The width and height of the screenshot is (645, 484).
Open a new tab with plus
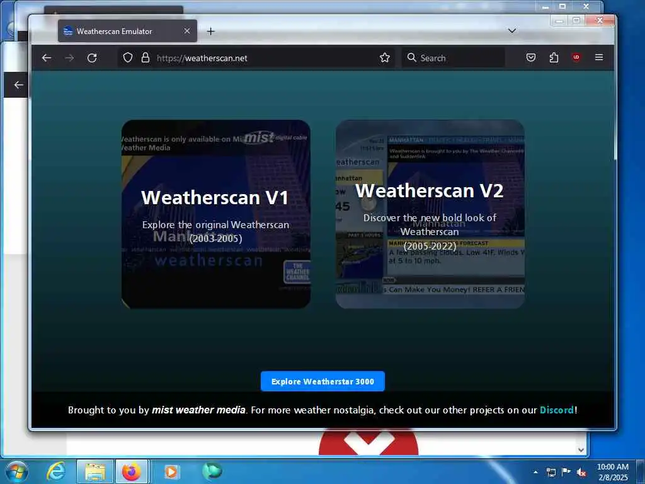coord(210,32)
